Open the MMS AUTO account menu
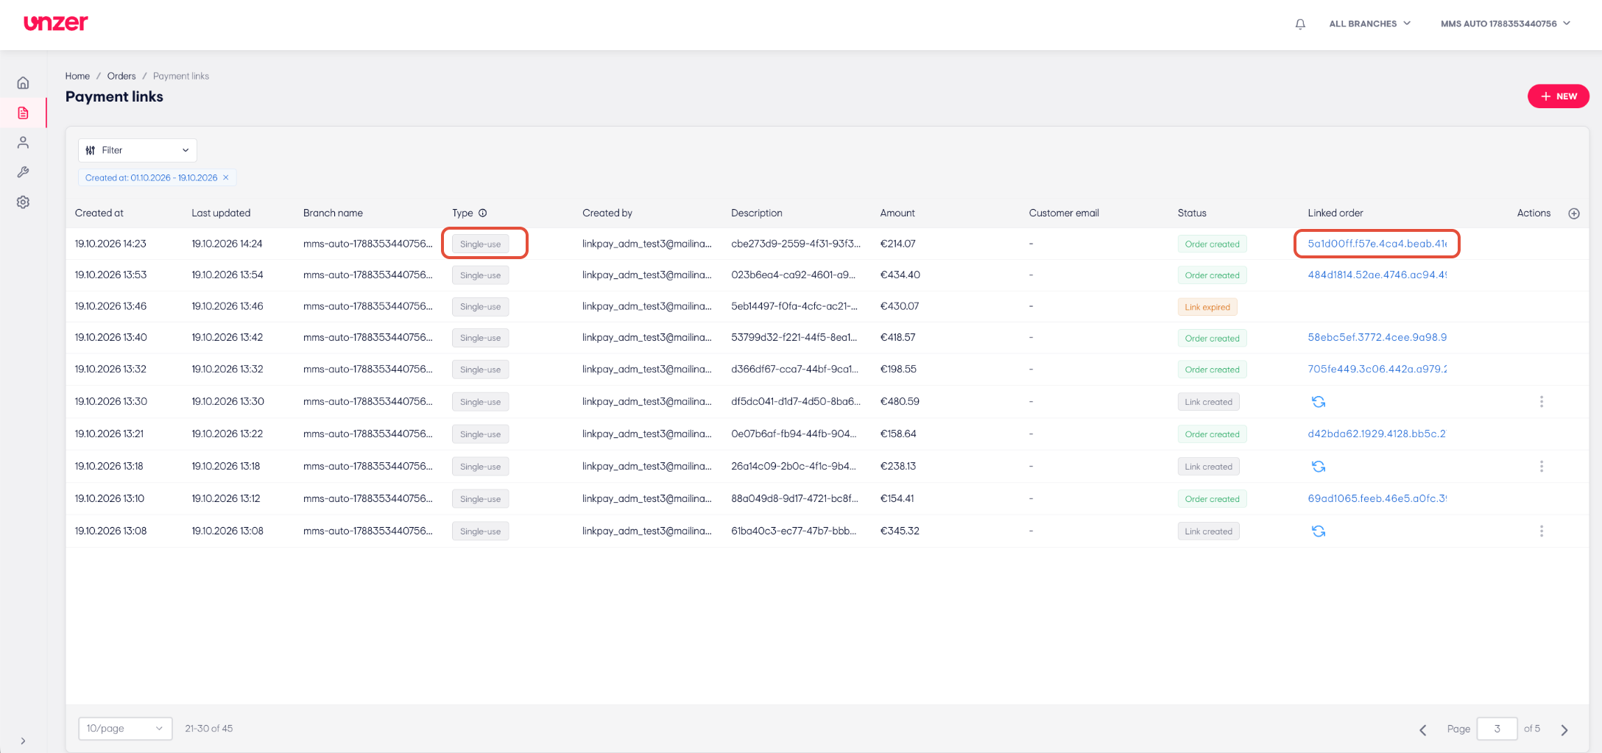Viewport: 1602px width, 753px height. click(x=1506, y=24)
